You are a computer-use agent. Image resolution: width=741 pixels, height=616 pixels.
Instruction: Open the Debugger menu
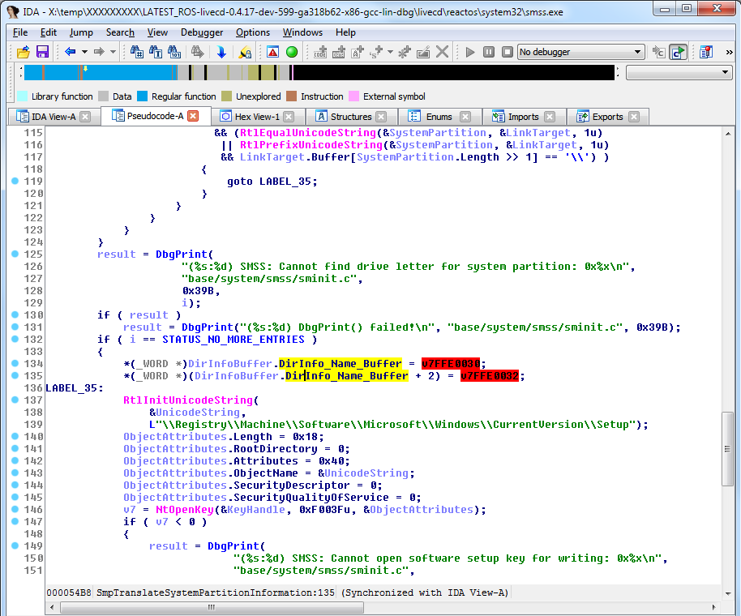(x=202, y=32)
